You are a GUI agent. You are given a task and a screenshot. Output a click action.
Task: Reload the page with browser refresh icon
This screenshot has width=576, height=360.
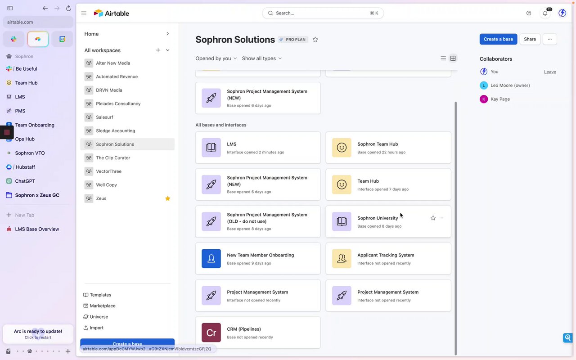[x=68, y=8]
